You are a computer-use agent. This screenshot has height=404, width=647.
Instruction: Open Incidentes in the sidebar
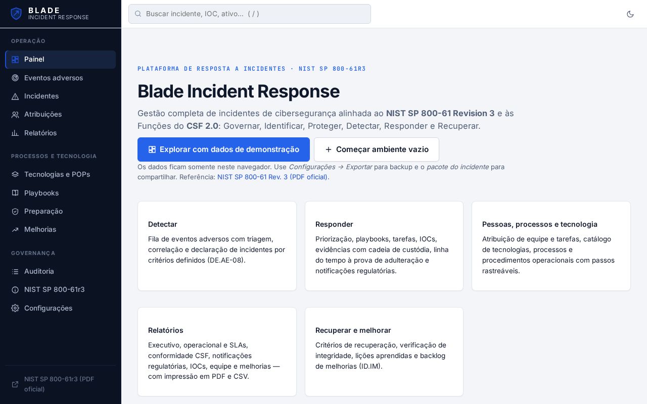tap(60, 96)
